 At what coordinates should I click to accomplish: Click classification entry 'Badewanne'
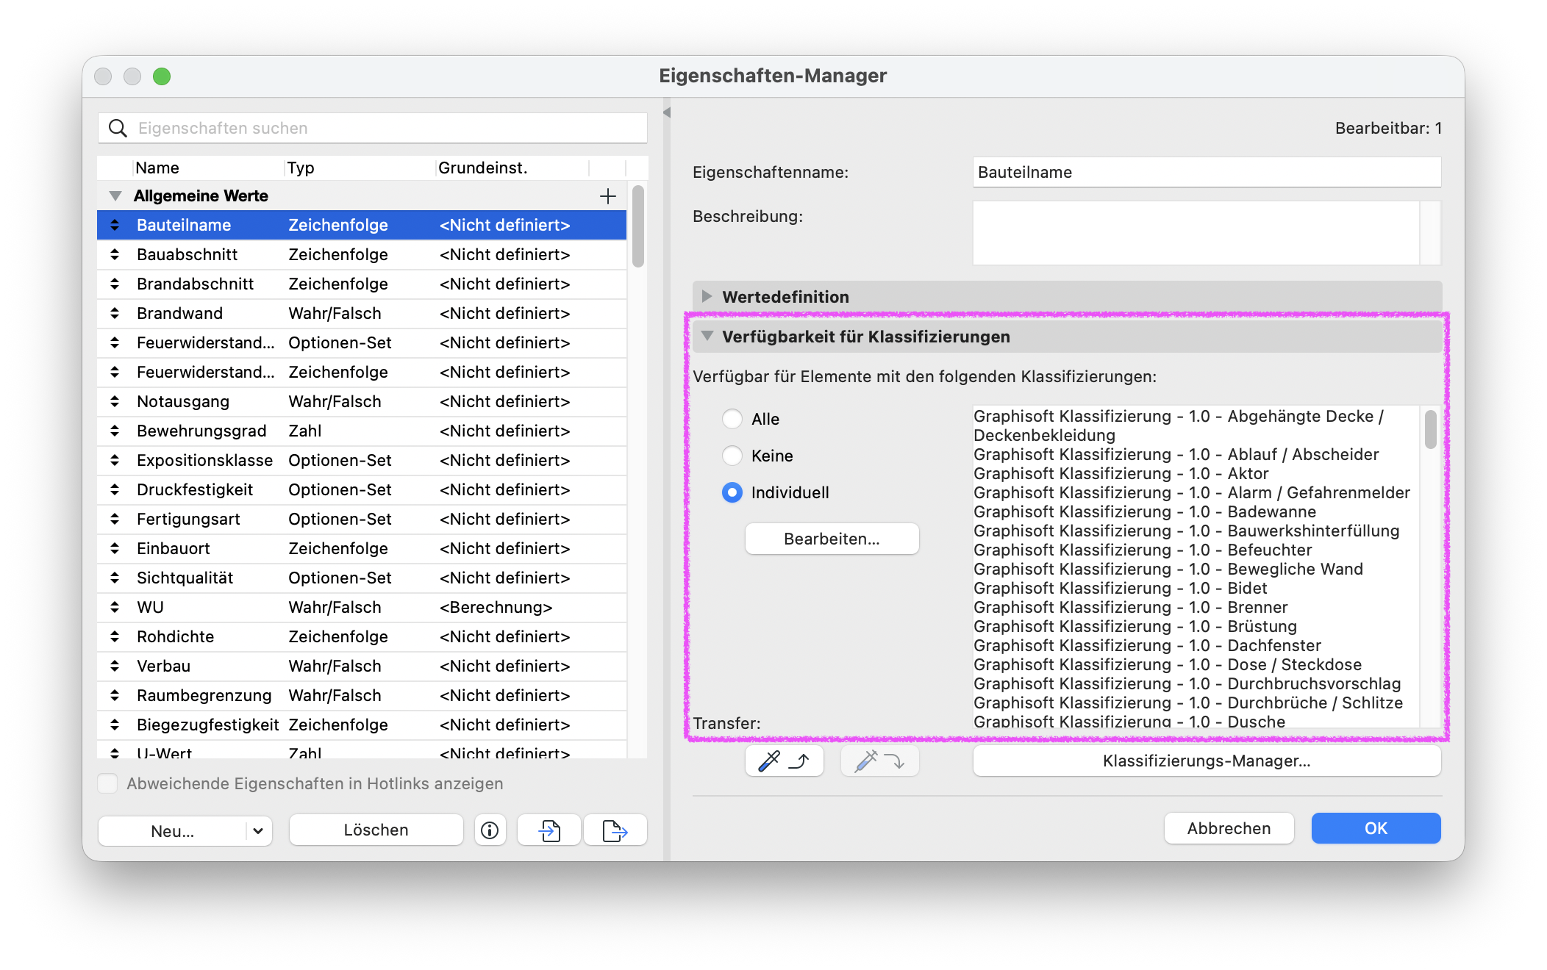[1145, 511]
